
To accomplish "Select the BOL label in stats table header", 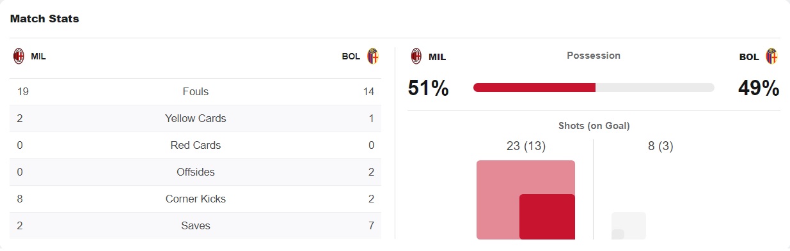I will coord(351,56).
